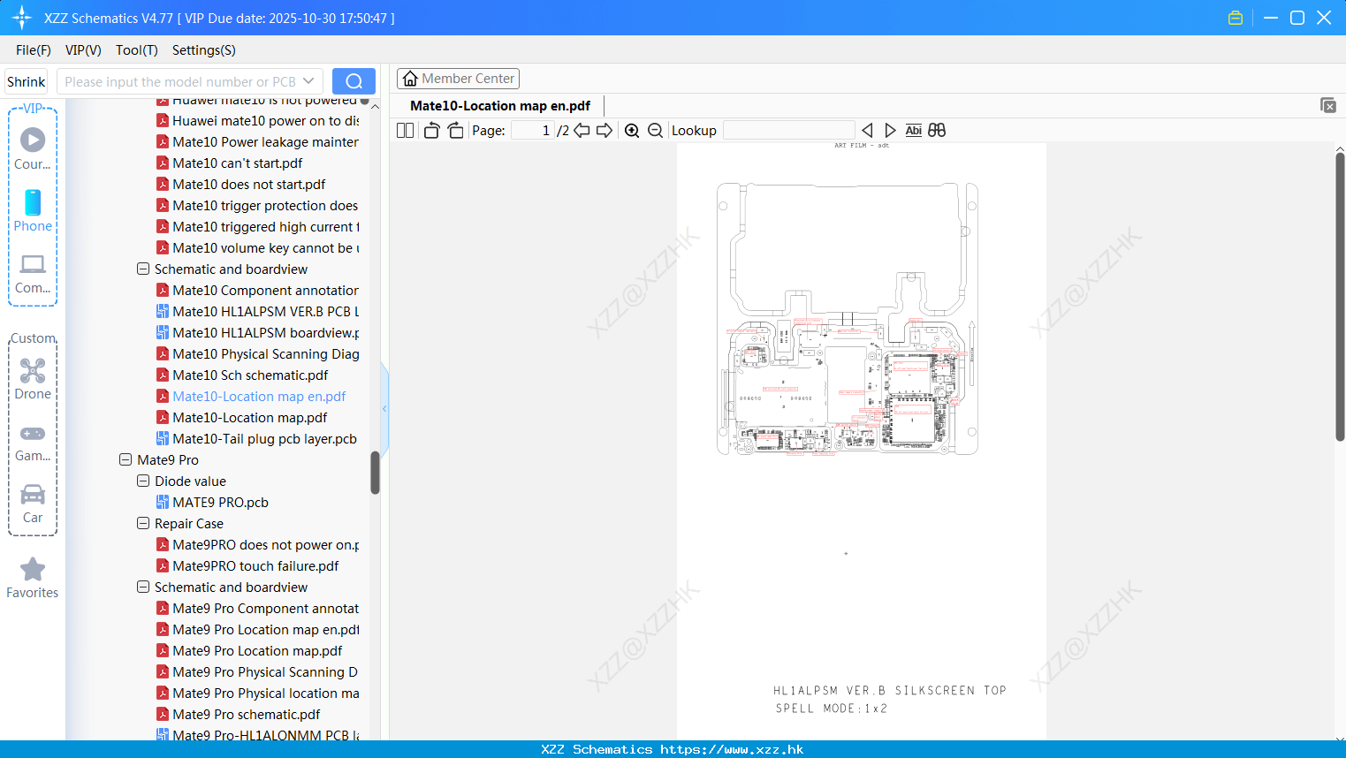Open the model number dropdown
The image size is (1346, 758).
(x=308, y=81)
